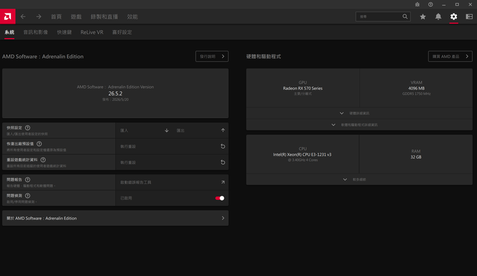Go back with the left arrow
The height and width of the screenshot is (276, 477).
pos(23,17)
